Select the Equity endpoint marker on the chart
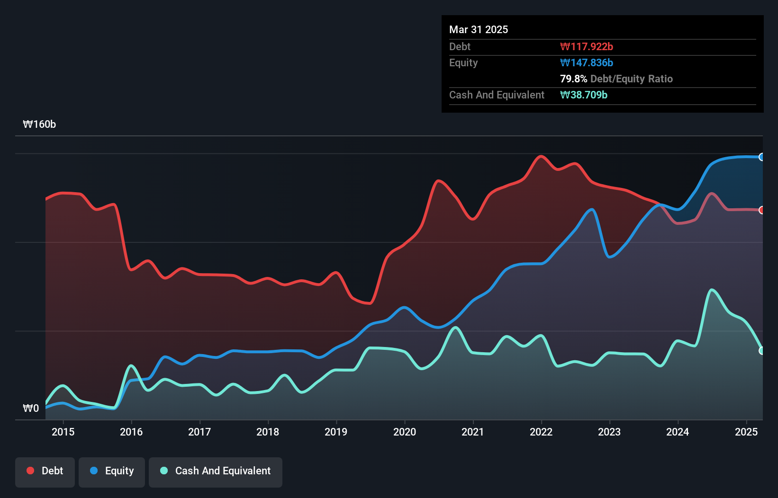The width and height of the screenshot is (778, 498). click(x=761, y=157)
